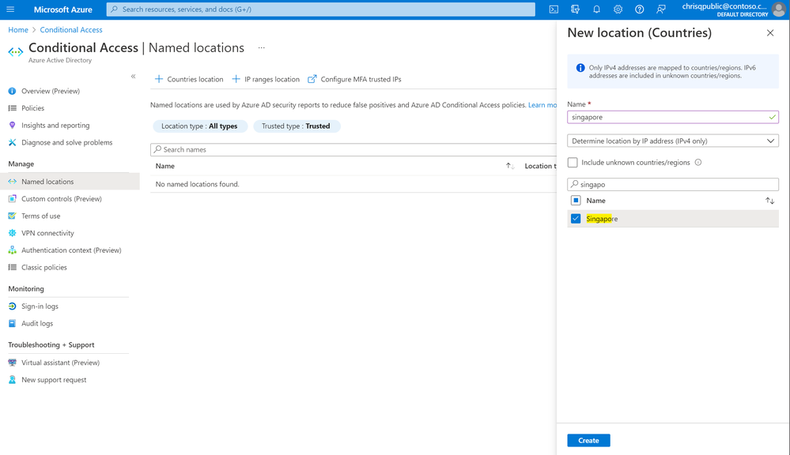The width and height of the screenshot is (790, 455).
Task: Click the Create button
Action: pyautogui.click(x=588, y=441)
